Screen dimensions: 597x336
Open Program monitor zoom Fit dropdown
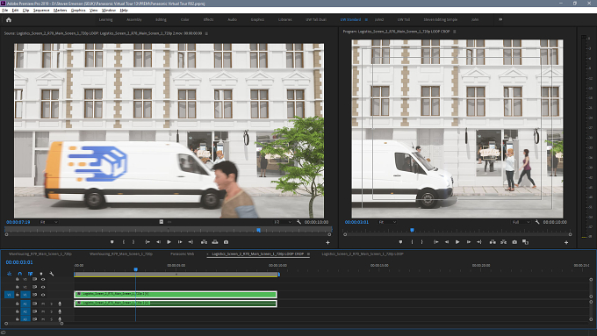click(387, 222)
